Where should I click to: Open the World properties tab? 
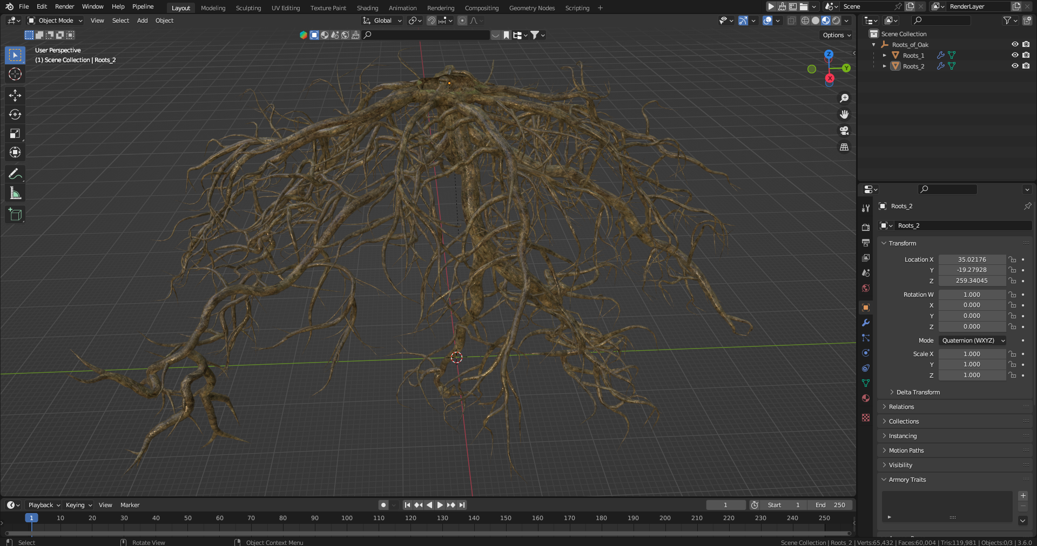click(x=866, y=288)
